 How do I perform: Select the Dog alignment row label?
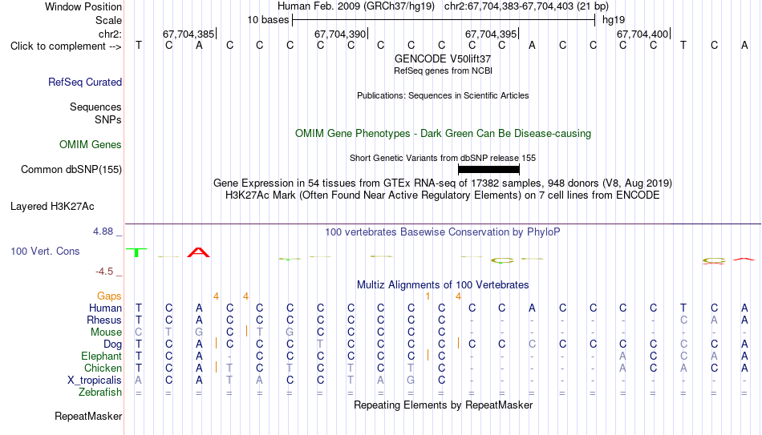pos(112,344)
